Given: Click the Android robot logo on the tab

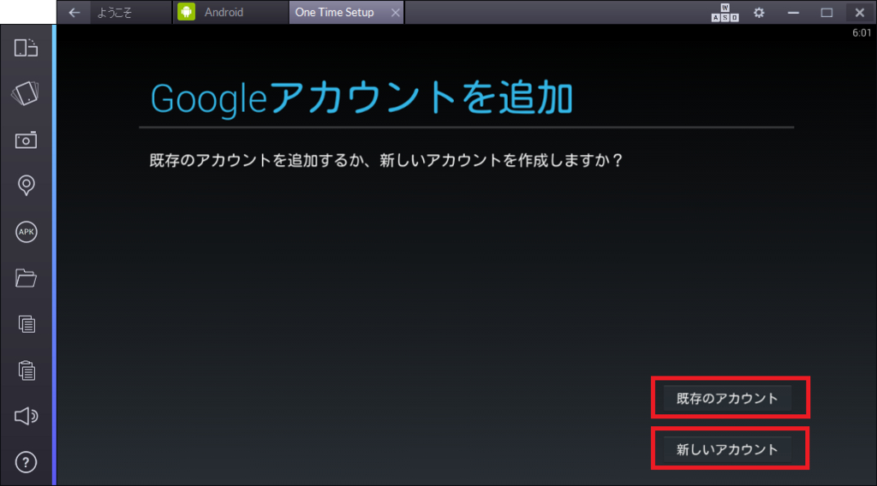Looking at the screenshot, I should click(186, 12).
